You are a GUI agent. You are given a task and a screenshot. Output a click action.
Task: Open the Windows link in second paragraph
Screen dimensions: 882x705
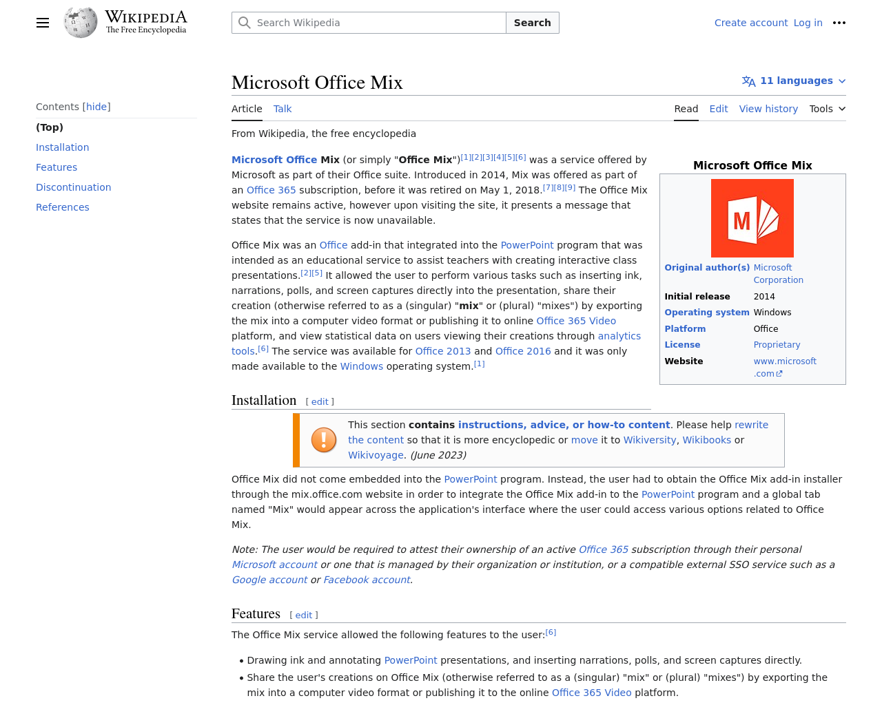pyautogui.click(x=361, y=366)
